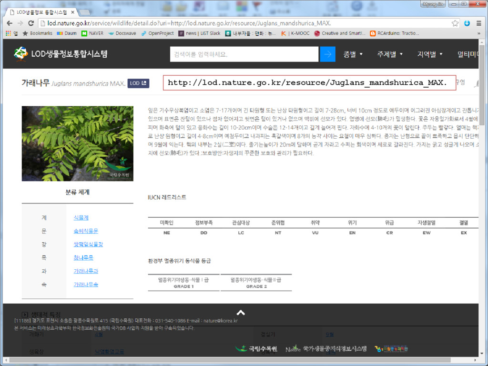Screen dimensions: 488x366
Task: Select the 취약 VU red list category
Action: [x=315, y=227]
